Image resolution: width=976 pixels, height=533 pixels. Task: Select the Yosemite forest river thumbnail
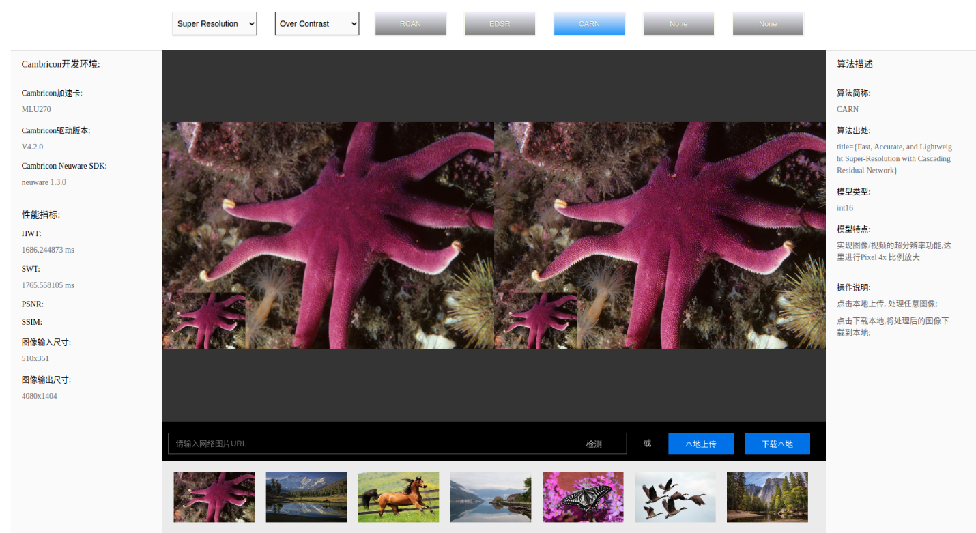pyautogui.click(x=767, y=497)
